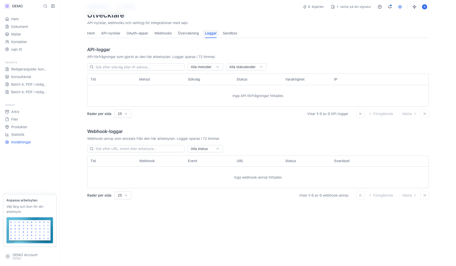Open Alla statuskoder dropdown

coord(246,67)
